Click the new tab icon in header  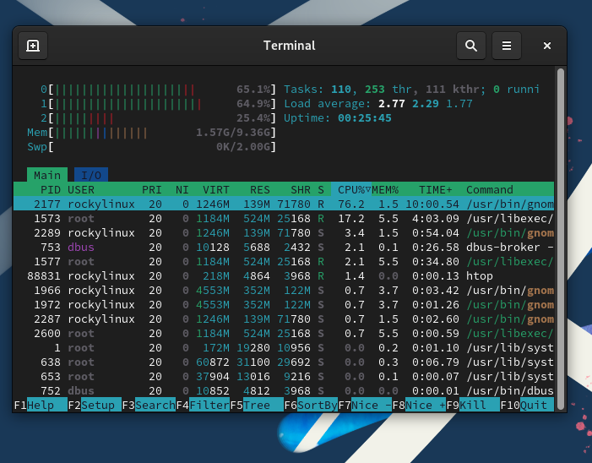[x=33, y=46]
